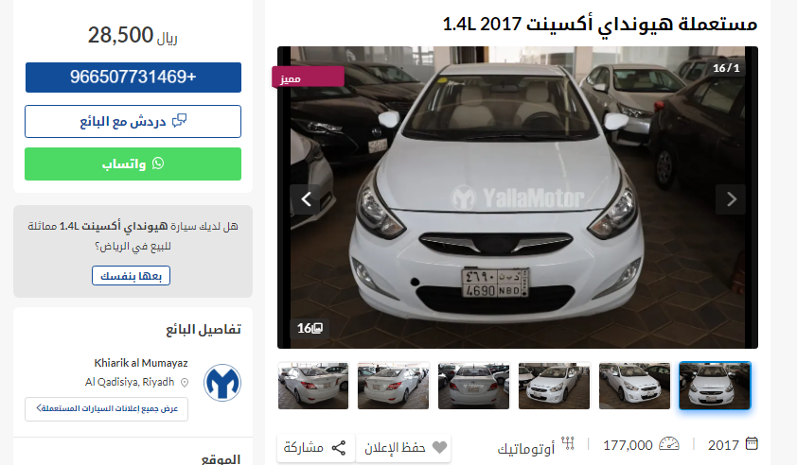797x465 pixels.
Task: Call seller via 966507731469 button
Action: (x=133, y=77)
